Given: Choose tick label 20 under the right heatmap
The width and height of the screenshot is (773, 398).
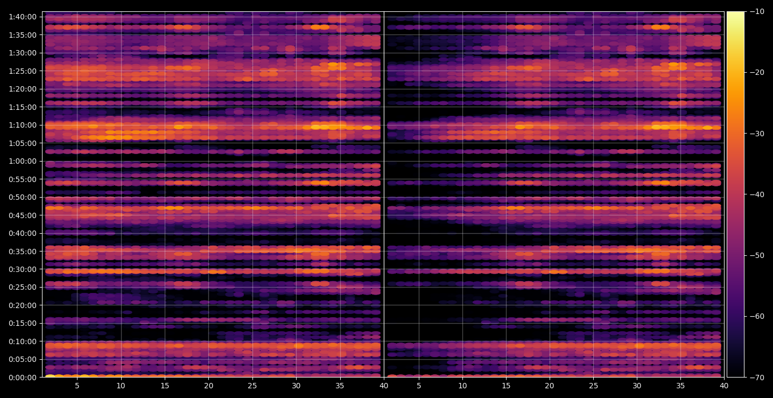Looking at the screenshot, I should tap(550, 386).
